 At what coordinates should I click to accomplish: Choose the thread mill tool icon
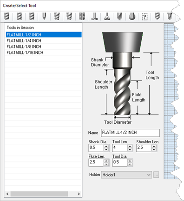pos(82,16)
